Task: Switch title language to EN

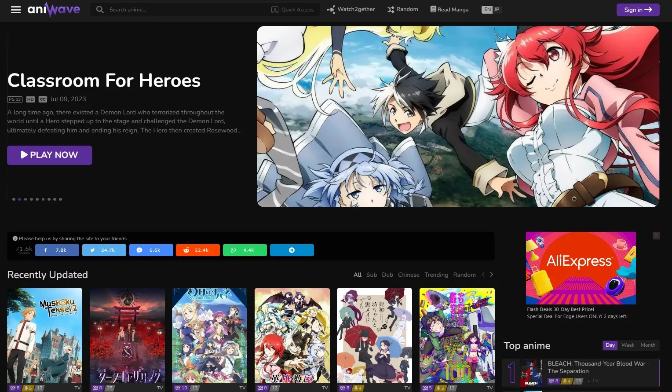Action: coord(487,9)
